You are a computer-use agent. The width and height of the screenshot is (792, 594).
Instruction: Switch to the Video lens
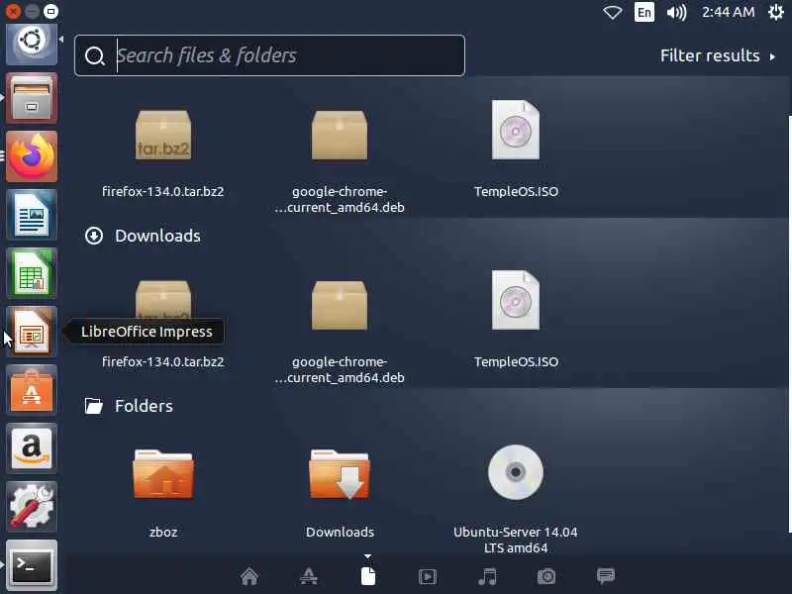point(428,576)
